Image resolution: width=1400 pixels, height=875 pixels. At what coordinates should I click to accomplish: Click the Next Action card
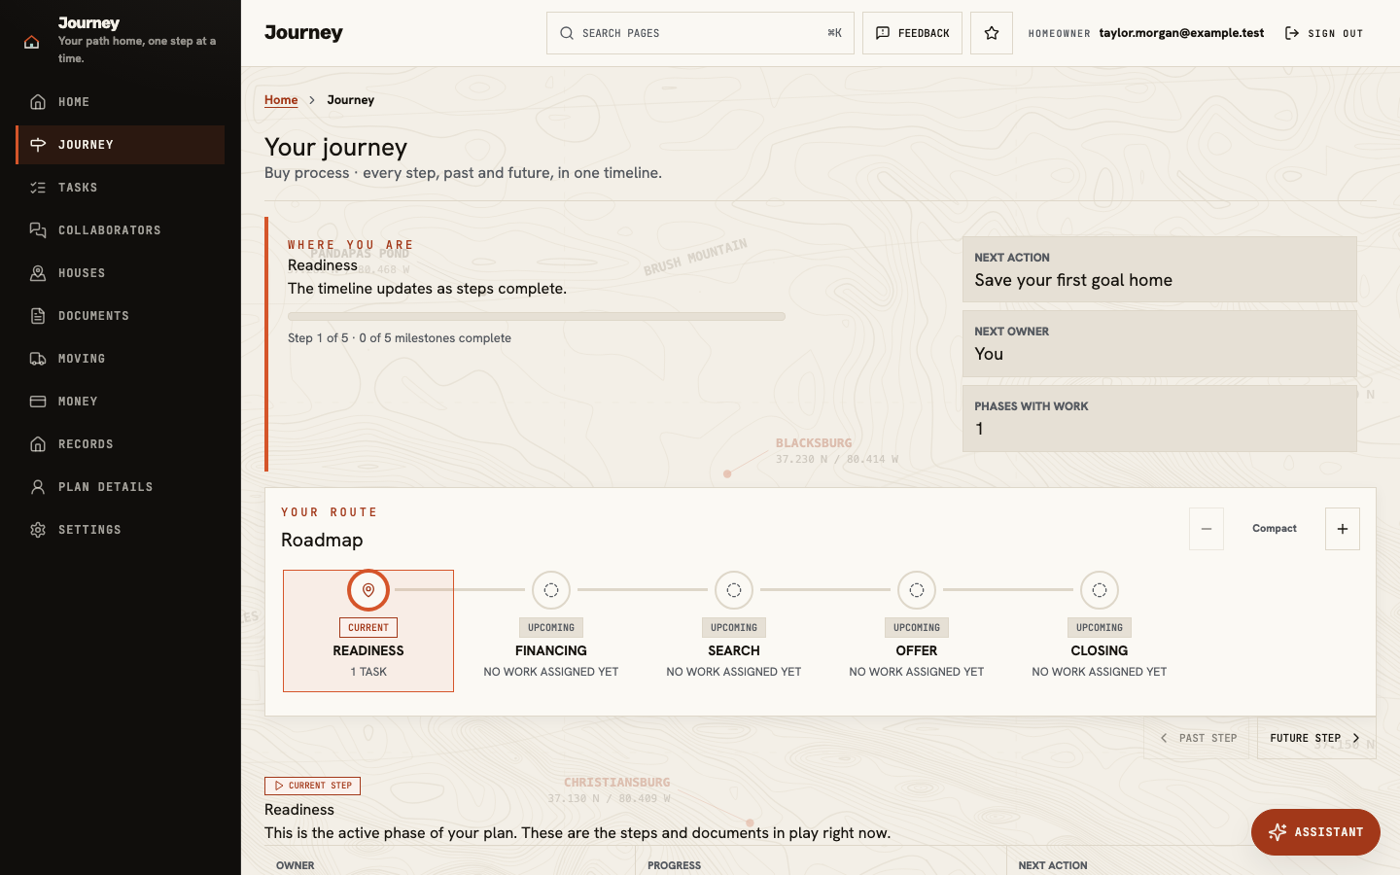coord(1159,269)
